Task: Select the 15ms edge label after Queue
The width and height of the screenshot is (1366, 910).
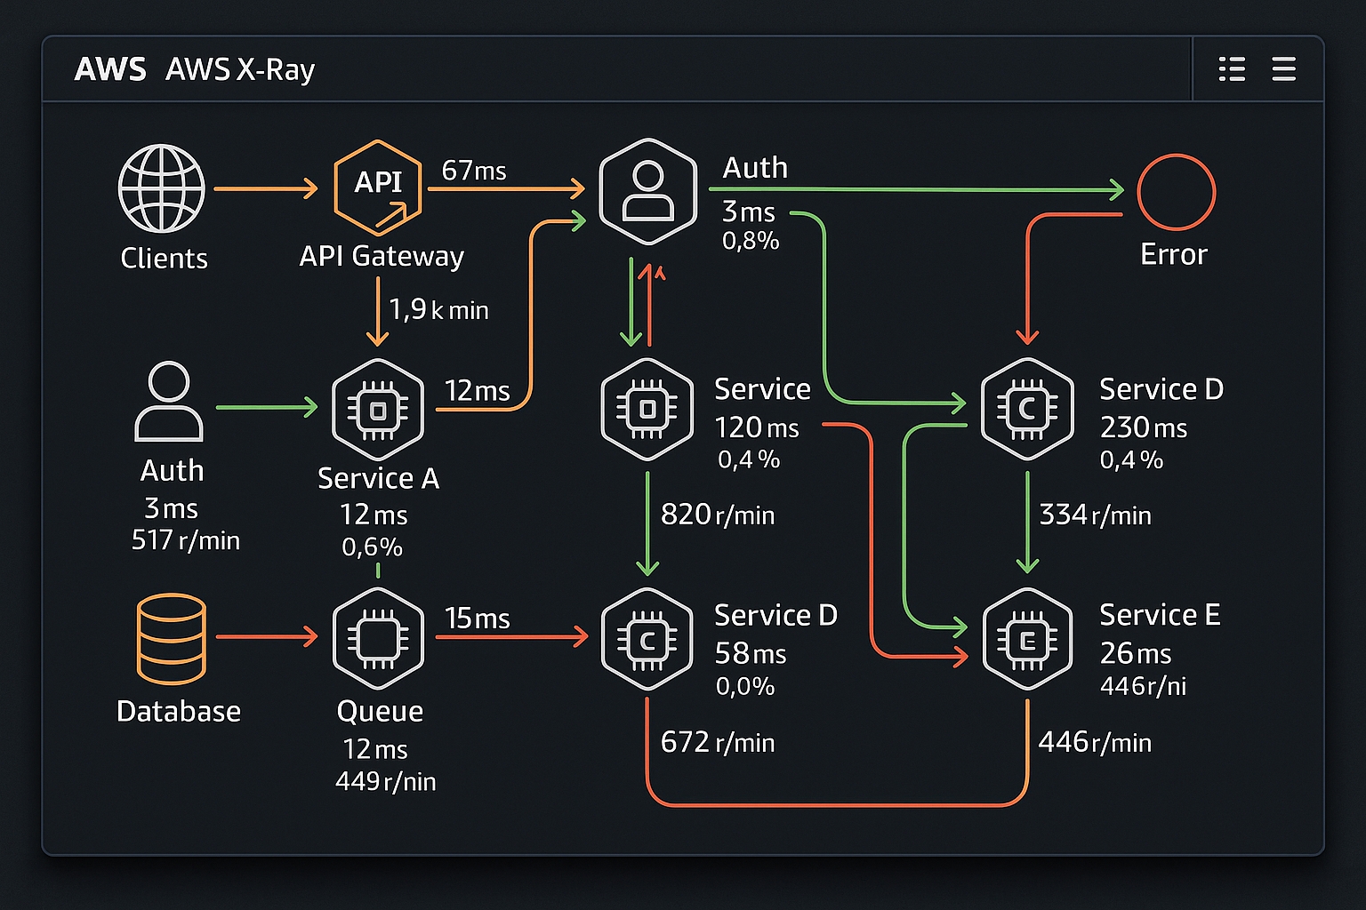Action: (477, 618)
